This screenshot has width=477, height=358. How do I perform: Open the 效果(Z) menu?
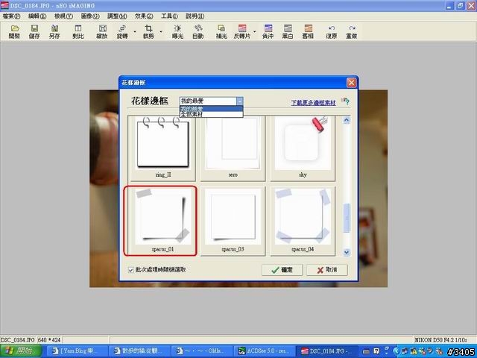[144, 16]
